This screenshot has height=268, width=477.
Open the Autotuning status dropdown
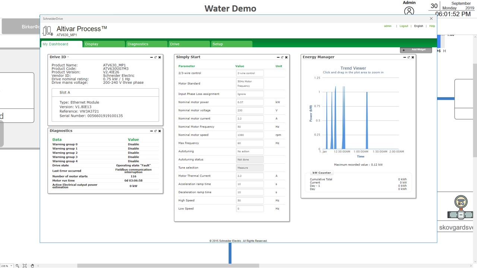tap(250, 160)
